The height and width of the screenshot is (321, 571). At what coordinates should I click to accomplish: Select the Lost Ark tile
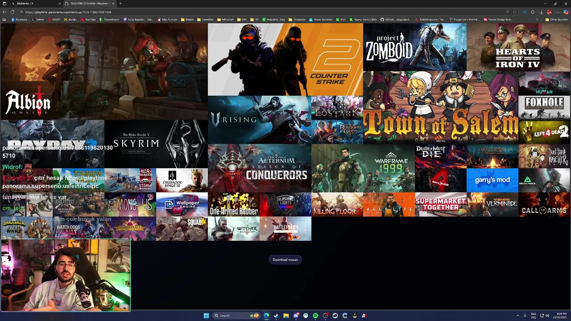[x=337, y=107]
